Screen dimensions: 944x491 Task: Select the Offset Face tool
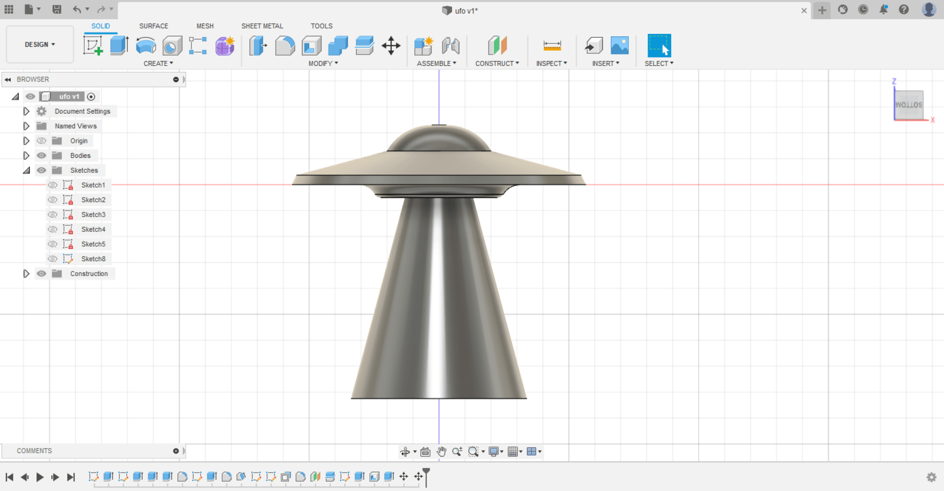(364, 46)
